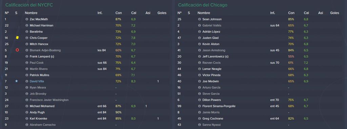
Task: Click info icon beside Florent Sinama-Pongolle
Action: (x=199, y=106)
